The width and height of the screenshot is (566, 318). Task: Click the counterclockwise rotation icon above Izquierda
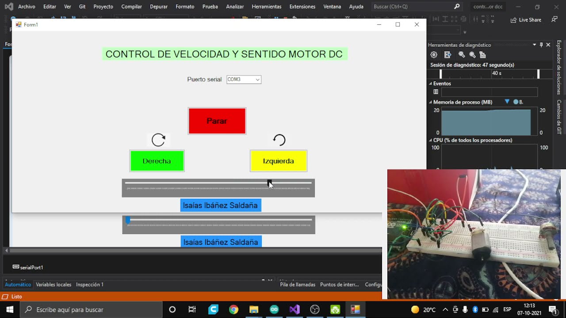click(x=279, y=140)
